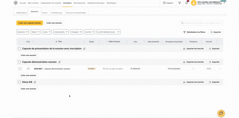Edit the Démo KB capsule name pencil
This screenshot has width=239, height=118.
click(x=35, y=82)
